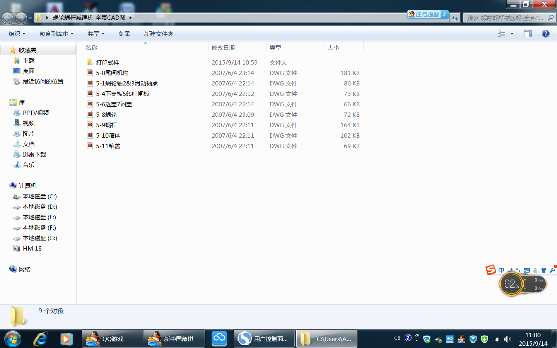557x348 pixels.
Task: Open the Sogou skin shirt icon
Action: pos(544,270)
